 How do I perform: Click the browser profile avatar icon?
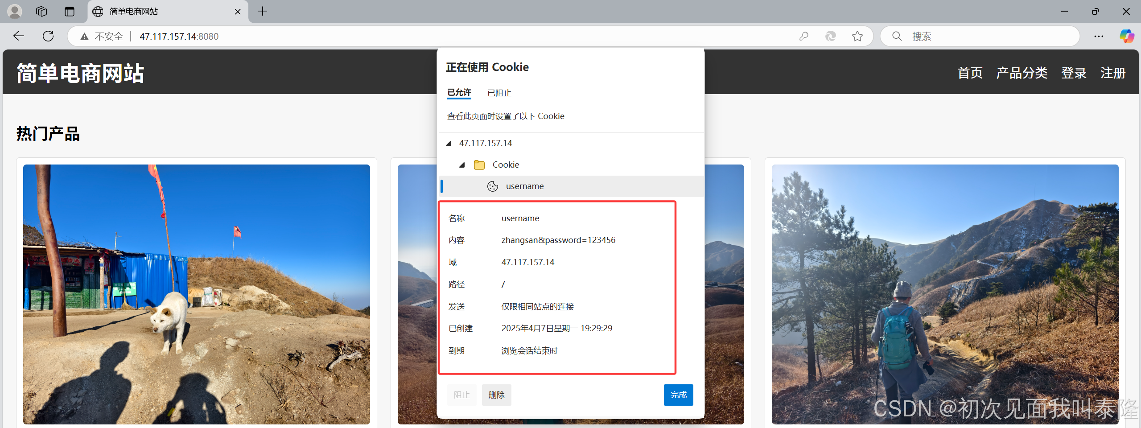pos(14,11)
